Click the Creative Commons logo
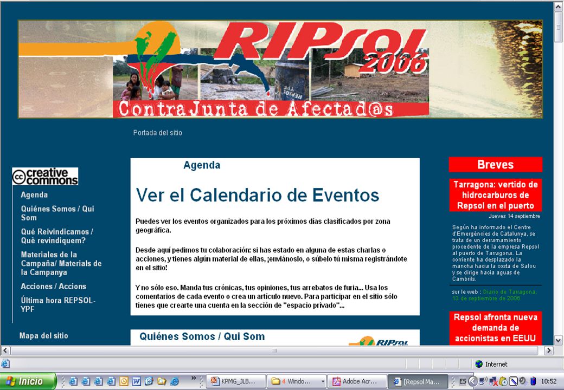Image resolution: width=564 pixels, height=390 pixels. pyautogui.click(x=45, y=177)
